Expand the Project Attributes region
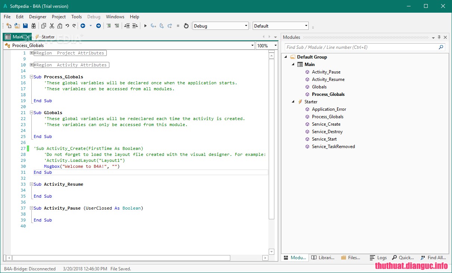 (x=32, y=53)
